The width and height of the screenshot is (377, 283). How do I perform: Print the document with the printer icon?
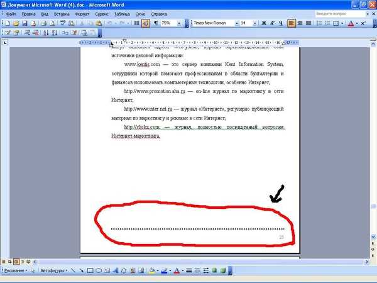click(43, 23)
